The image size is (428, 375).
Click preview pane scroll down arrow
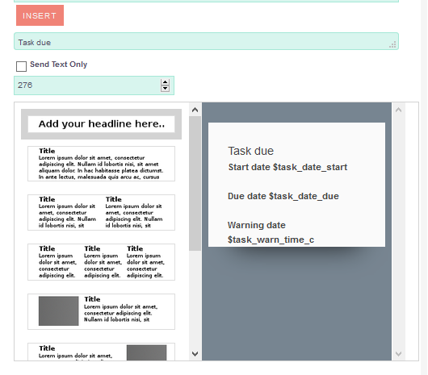coord(398,354)
